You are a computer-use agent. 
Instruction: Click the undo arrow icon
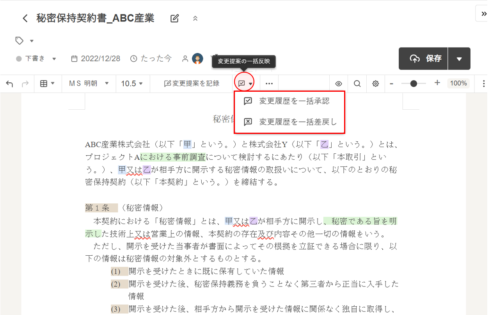10,84
